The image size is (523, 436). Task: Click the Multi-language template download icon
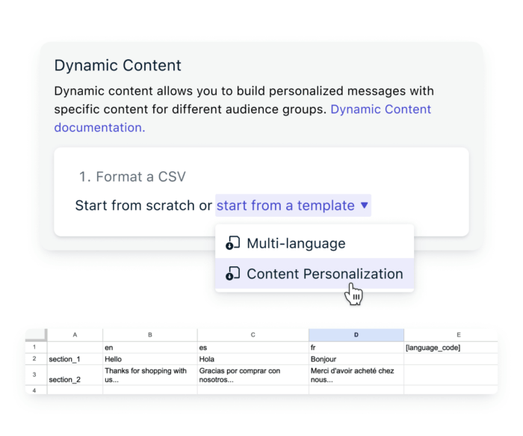[233, 243]
